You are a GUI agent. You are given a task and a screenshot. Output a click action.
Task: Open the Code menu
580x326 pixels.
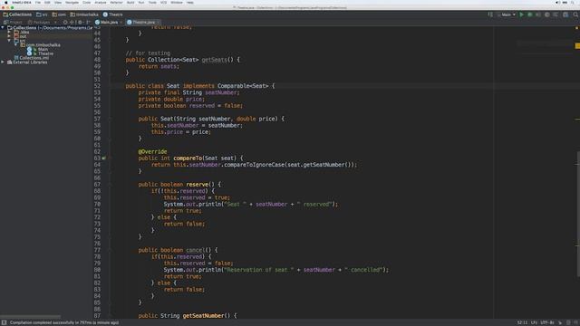point(87,2)
